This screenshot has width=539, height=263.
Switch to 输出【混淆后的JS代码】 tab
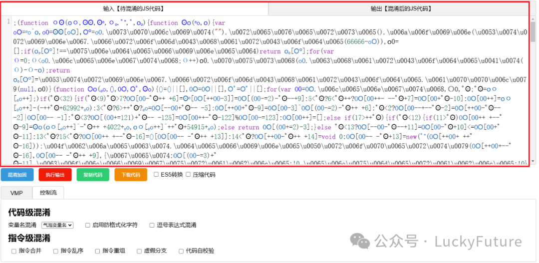(401, 8)
